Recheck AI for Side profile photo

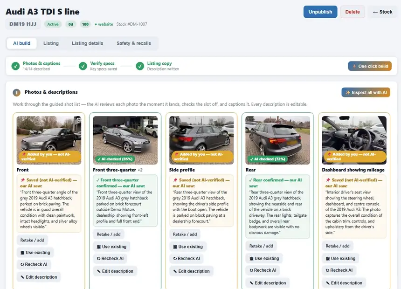pyautogui.click(x=187, y=259)
